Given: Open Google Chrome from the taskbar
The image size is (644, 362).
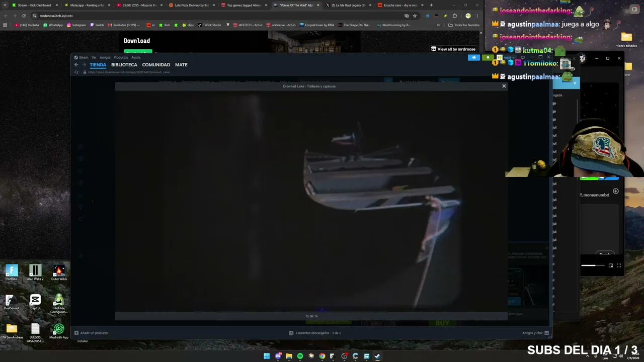Looking at the screenshot, I should click(322, 356).
